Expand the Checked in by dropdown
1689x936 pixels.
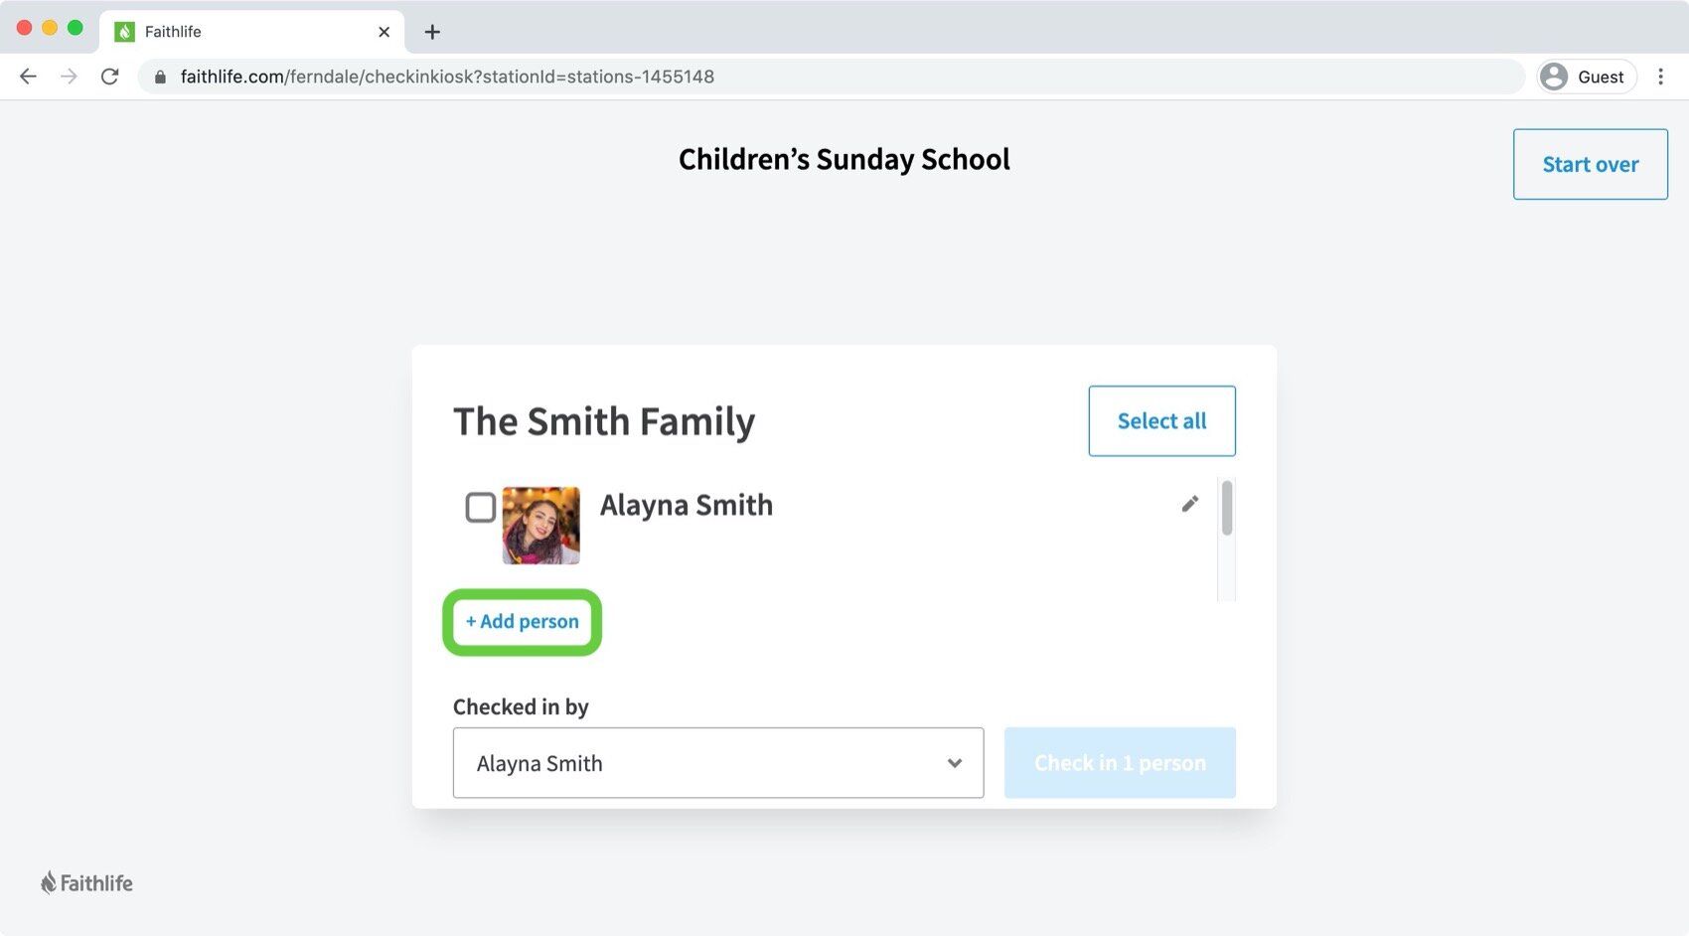tap(718, 763)
